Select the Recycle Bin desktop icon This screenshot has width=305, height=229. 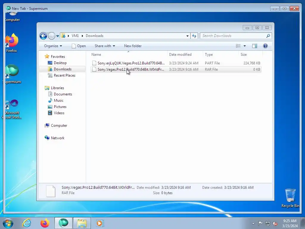[x=290, y=198]
